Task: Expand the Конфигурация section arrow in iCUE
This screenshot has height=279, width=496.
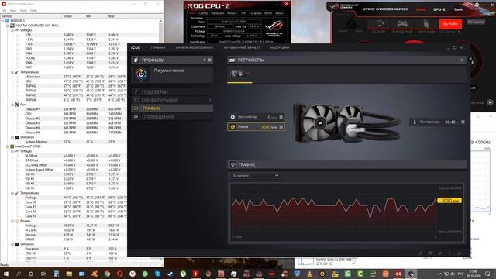Action: (210, 100)
